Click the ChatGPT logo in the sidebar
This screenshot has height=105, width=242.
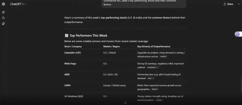click(x=3, y=4)
